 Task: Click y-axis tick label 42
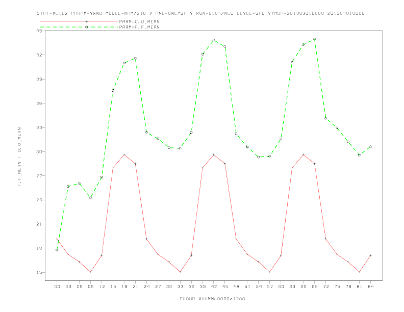(39, 55)
